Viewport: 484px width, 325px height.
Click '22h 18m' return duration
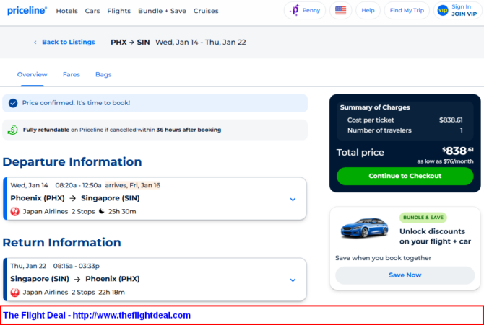[x=111, y=293]
